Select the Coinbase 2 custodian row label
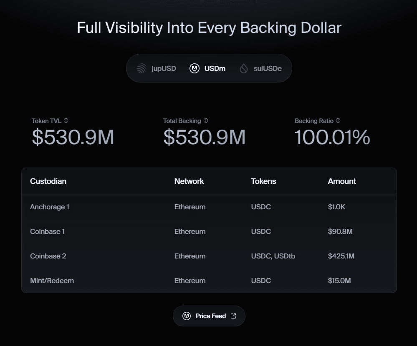The height and width of the screenshot is (346, 417). point(48,256)
